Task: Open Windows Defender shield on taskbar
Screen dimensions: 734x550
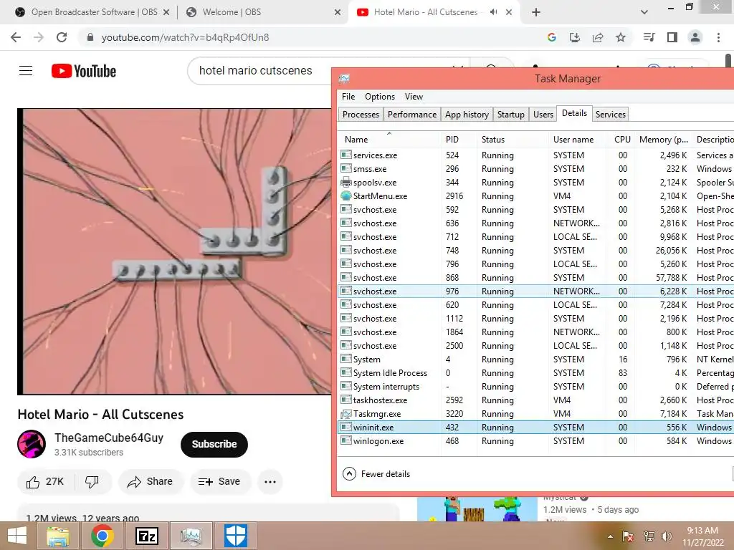Action: coord(235,536)
